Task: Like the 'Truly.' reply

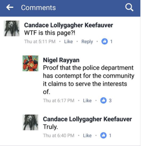Action: pos(87,135)
